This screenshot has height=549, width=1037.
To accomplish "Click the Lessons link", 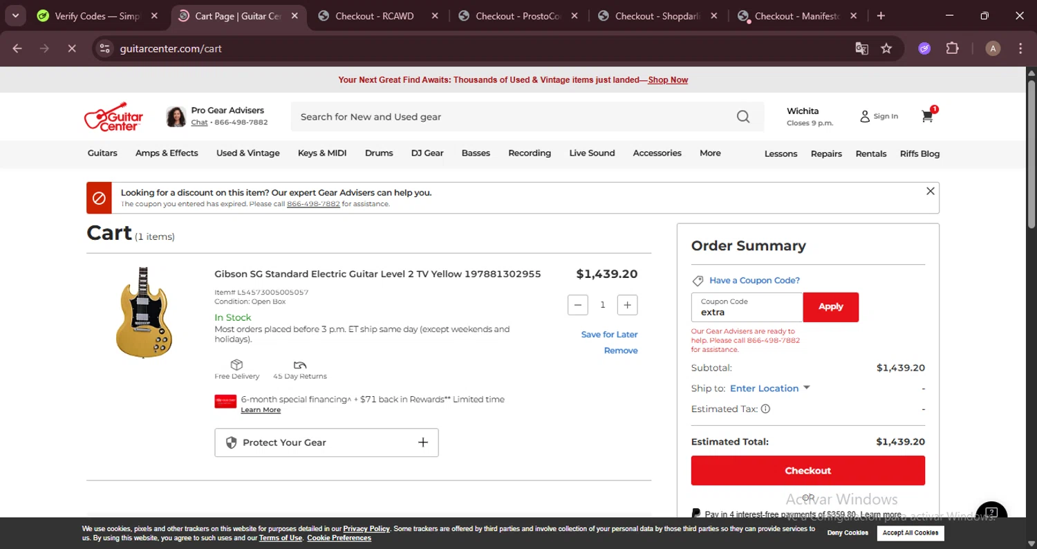I will (x=781, y=153).
